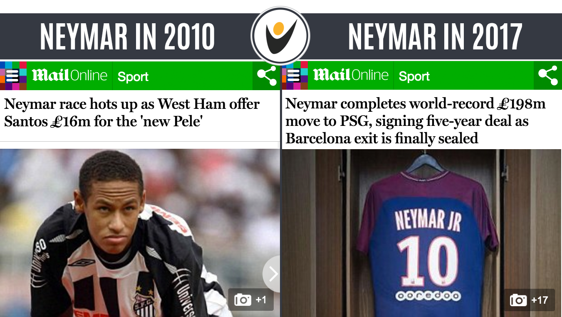Click the +17 photo count label

pos(540,300)
